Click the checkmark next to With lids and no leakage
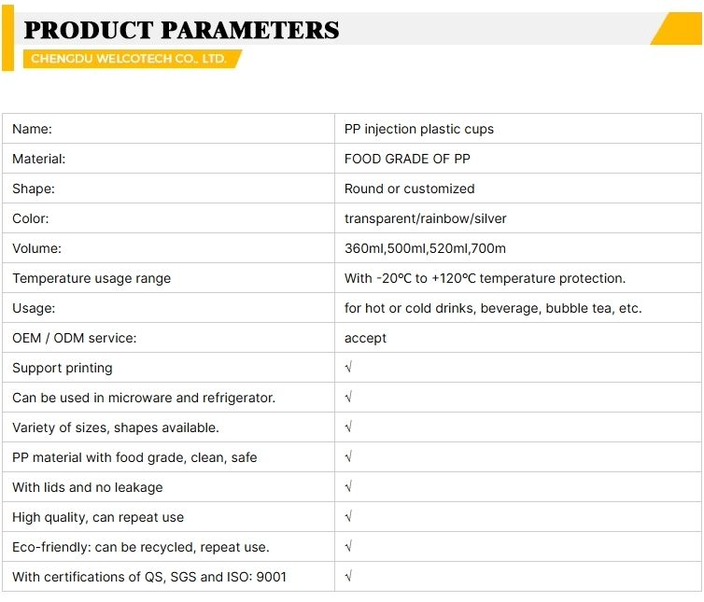Screen dimensions: 704x602 [348, 487]
